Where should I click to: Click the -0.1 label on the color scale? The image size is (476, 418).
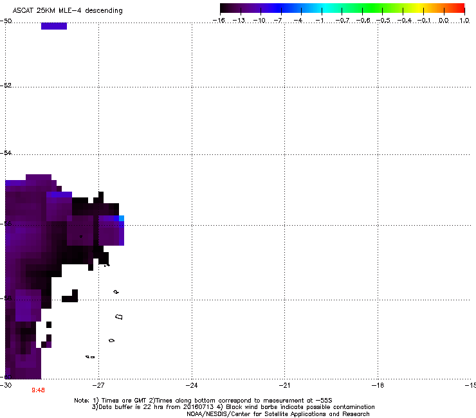point(424,21)
